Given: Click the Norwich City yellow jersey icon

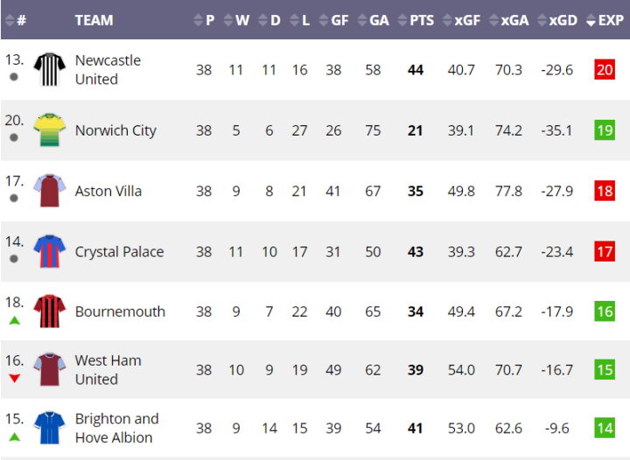Looking at the screenshot, I should (49, 130).
